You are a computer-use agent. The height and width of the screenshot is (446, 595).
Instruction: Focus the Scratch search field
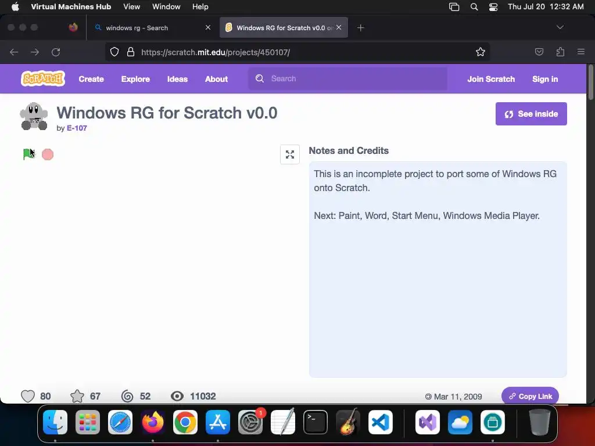tap(347, 78)
